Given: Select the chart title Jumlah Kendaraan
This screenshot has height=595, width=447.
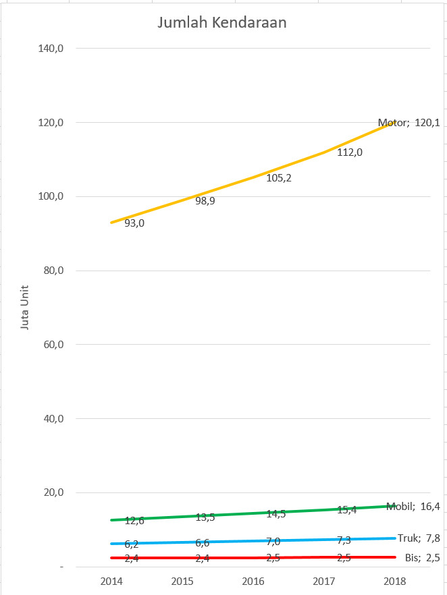Looking at the screenshot, I should [222, 23].
